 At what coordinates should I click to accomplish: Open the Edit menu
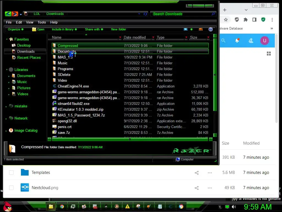[19, 22]
